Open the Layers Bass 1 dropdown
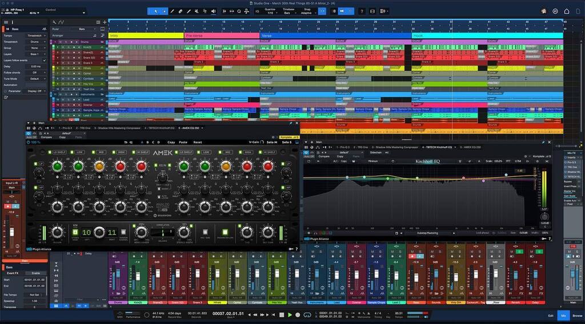 click(36, 54)
